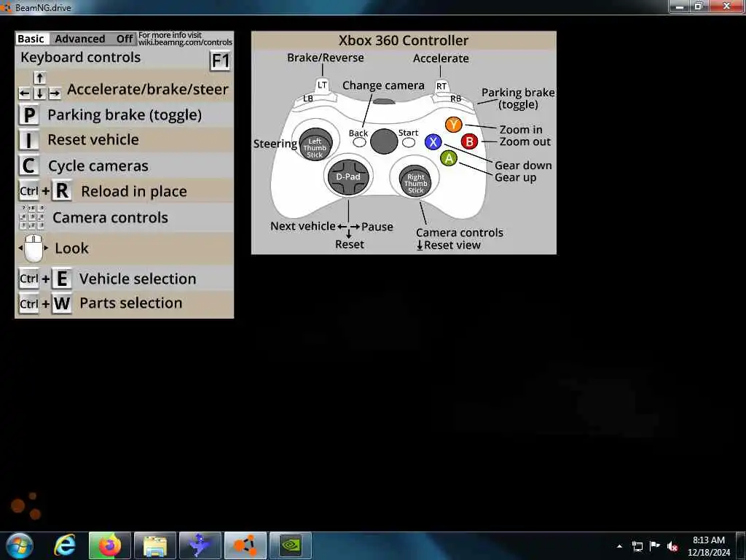Click the RT trigger label

click(x=441, y=86)
